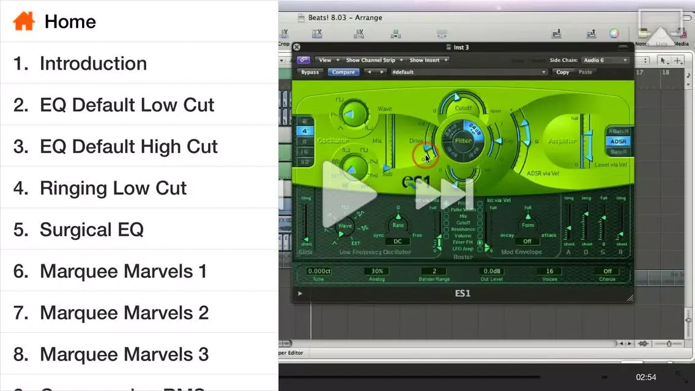Screen dimensions: 695x391
Task: Select the Filter FM router radio button
Action: click(480, 242)
